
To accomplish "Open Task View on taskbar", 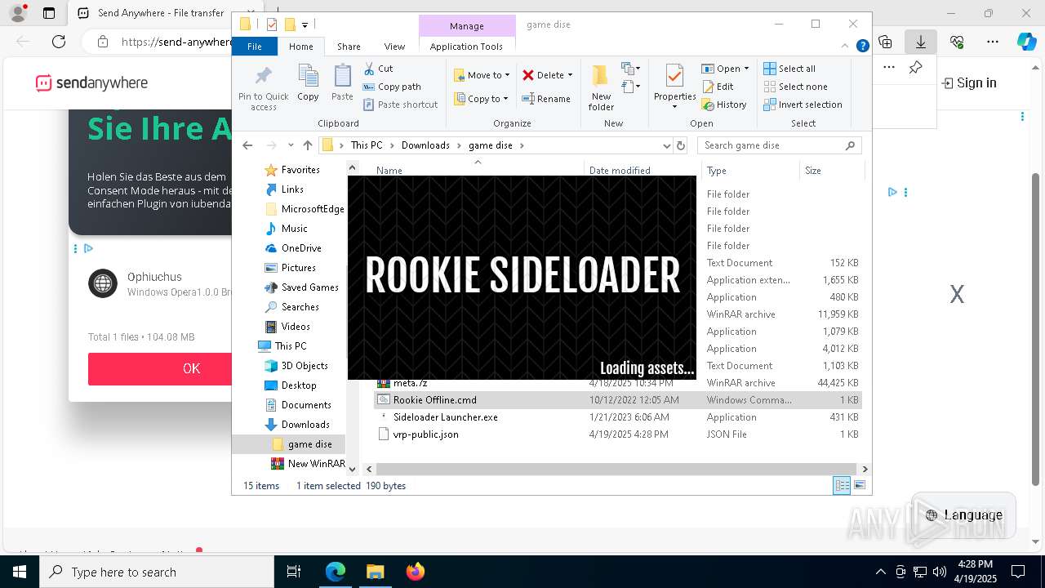I will coord(294,572).
